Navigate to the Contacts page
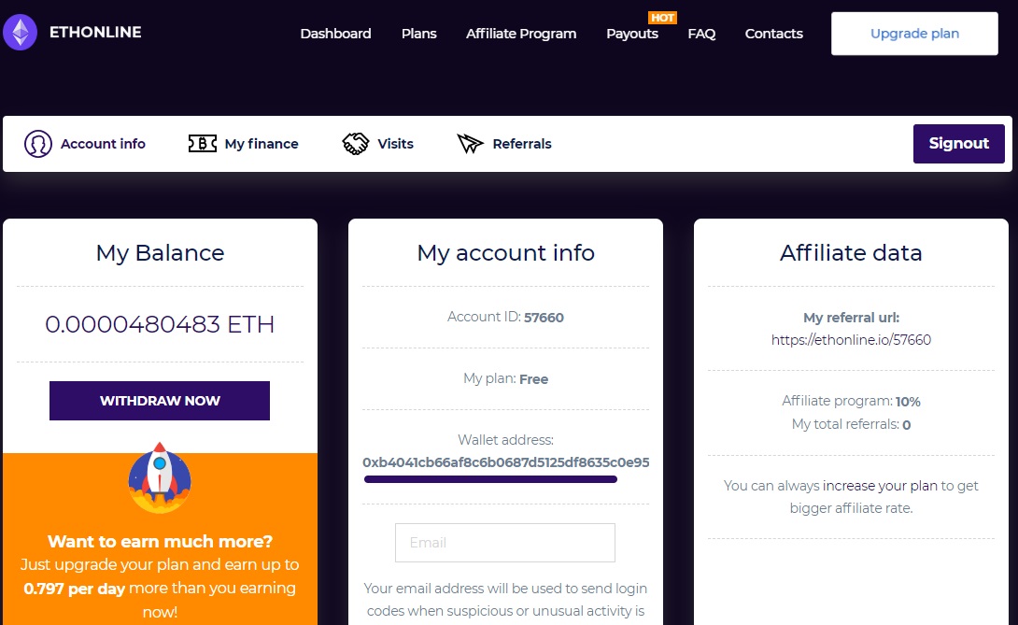The height and width of the screenshot is (625, 1018). 773,34
